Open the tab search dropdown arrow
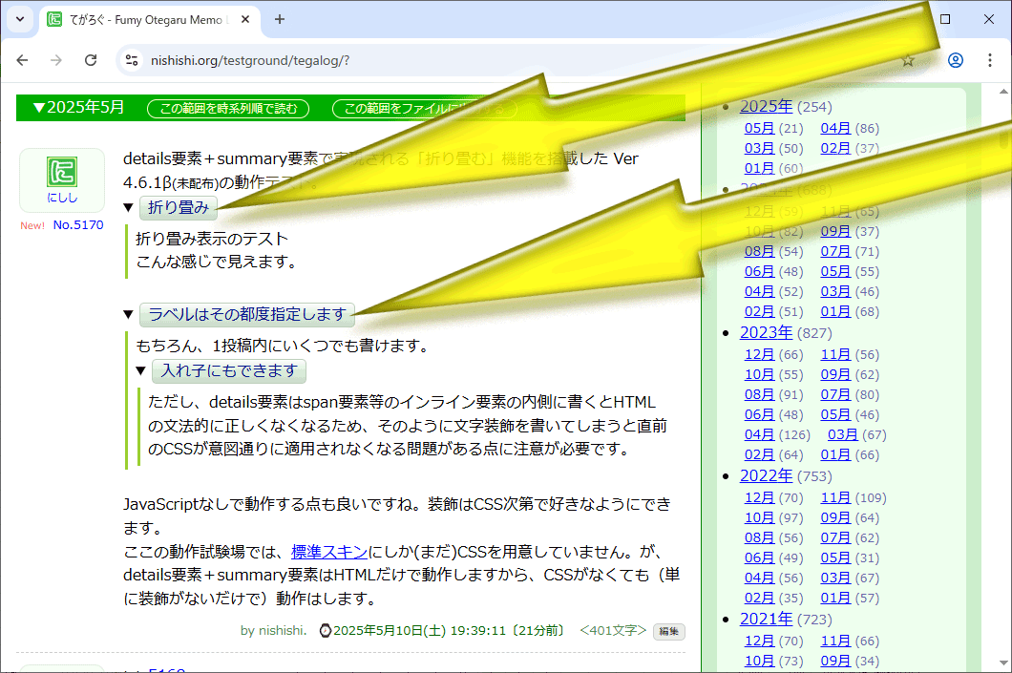This screenshot has width=1012, height=673. coord(20,19)
